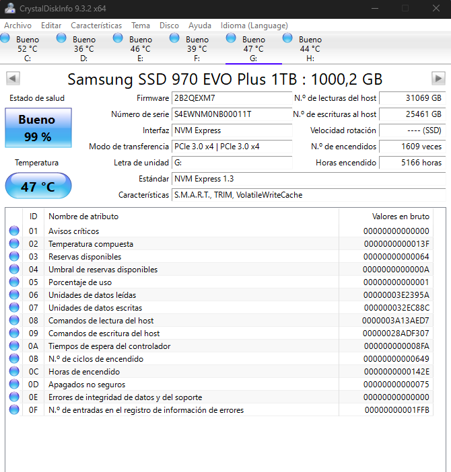Viewport: 451px width, 472px height.
Task: Click the Interfaz field NVM Express
Action: pos(232,130)
